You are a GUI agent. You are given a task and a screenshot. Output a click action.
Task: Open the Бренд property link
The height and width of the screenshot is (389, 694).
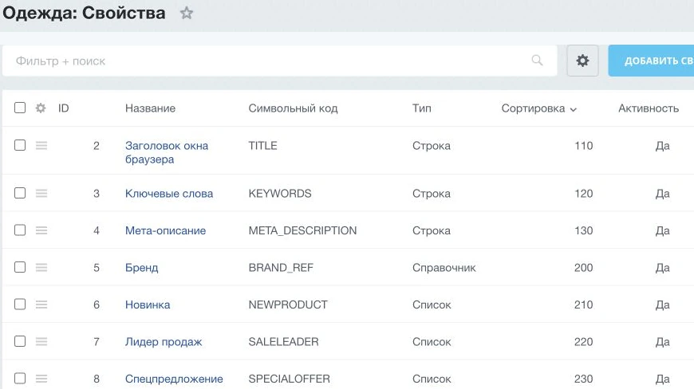click(142, 268)
